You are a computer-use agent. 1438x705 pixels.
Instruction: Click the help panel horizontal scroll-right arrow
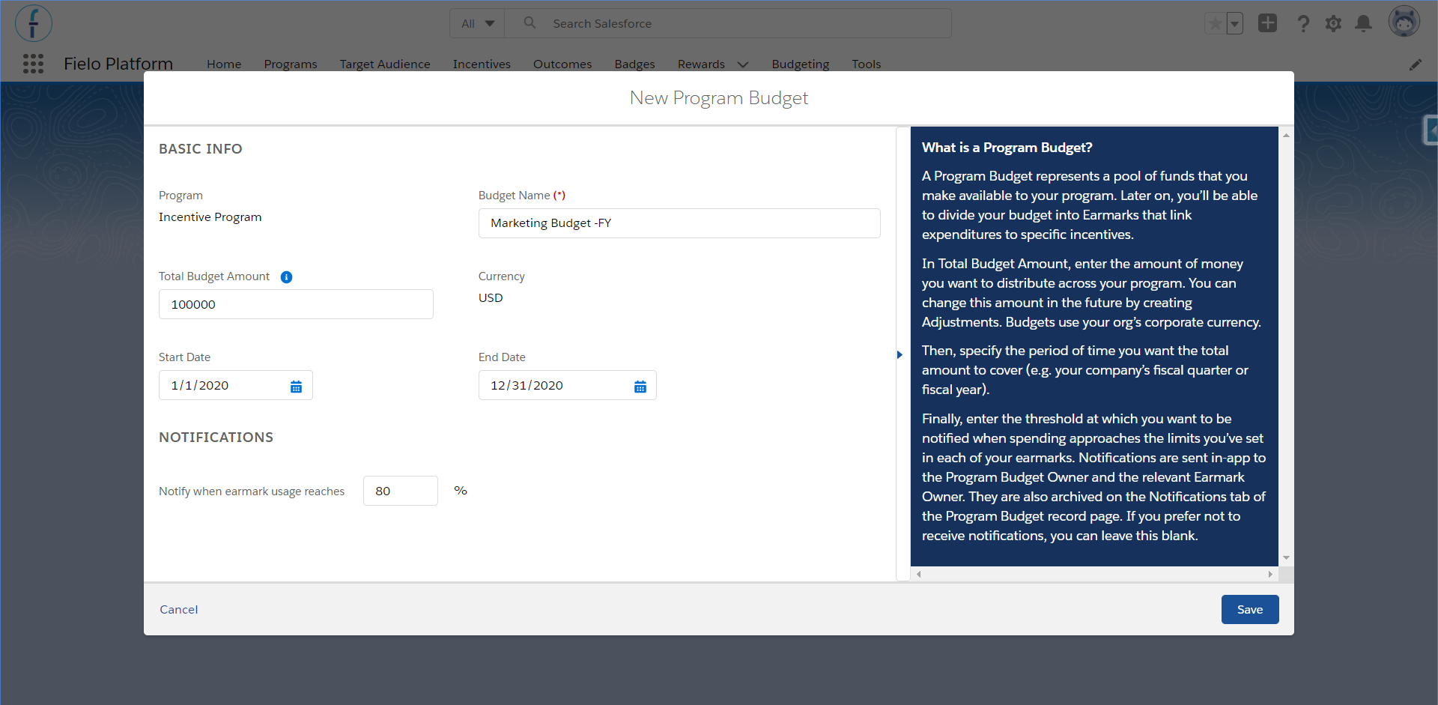tap(1270, 575)
